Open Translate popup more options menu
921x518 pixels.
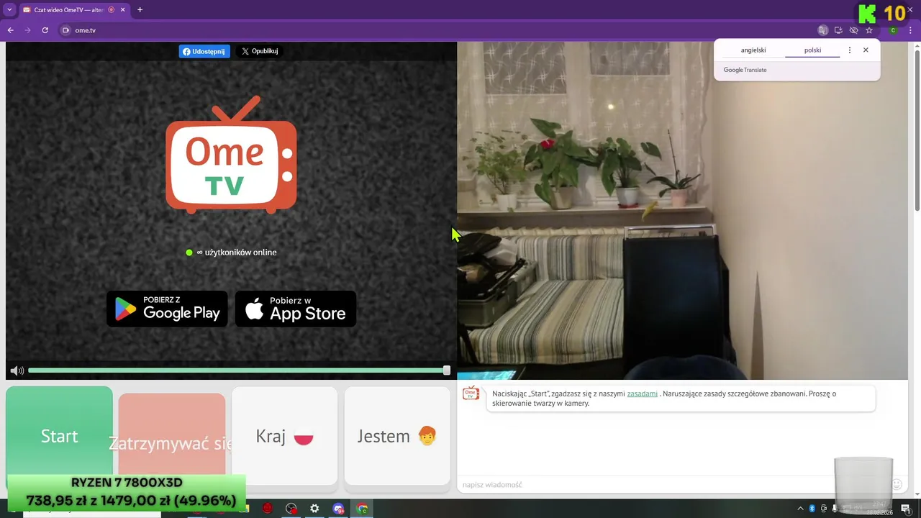pos(850,50)
